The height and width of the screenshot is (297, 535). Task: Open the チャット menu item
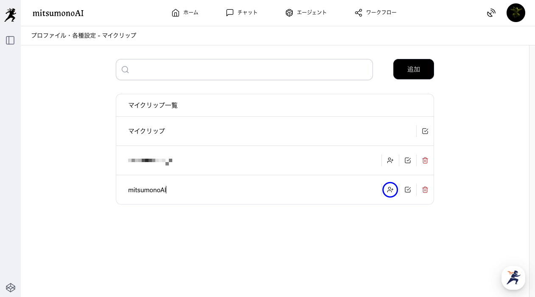(242, 13)
